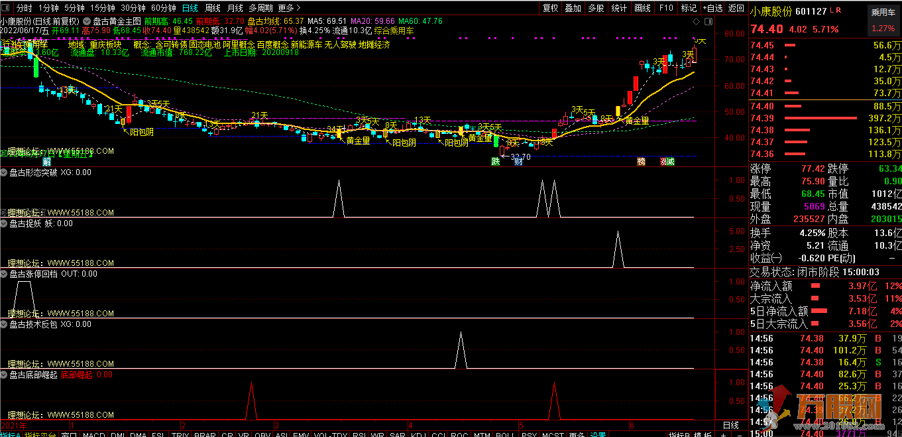Open settings of 盘古涨停回档 indicator panel

pyautogui.click(x=4, y=273)
